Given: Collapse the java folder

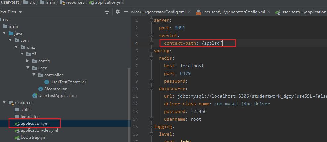Looking at the screenshot, I should 4,33.
